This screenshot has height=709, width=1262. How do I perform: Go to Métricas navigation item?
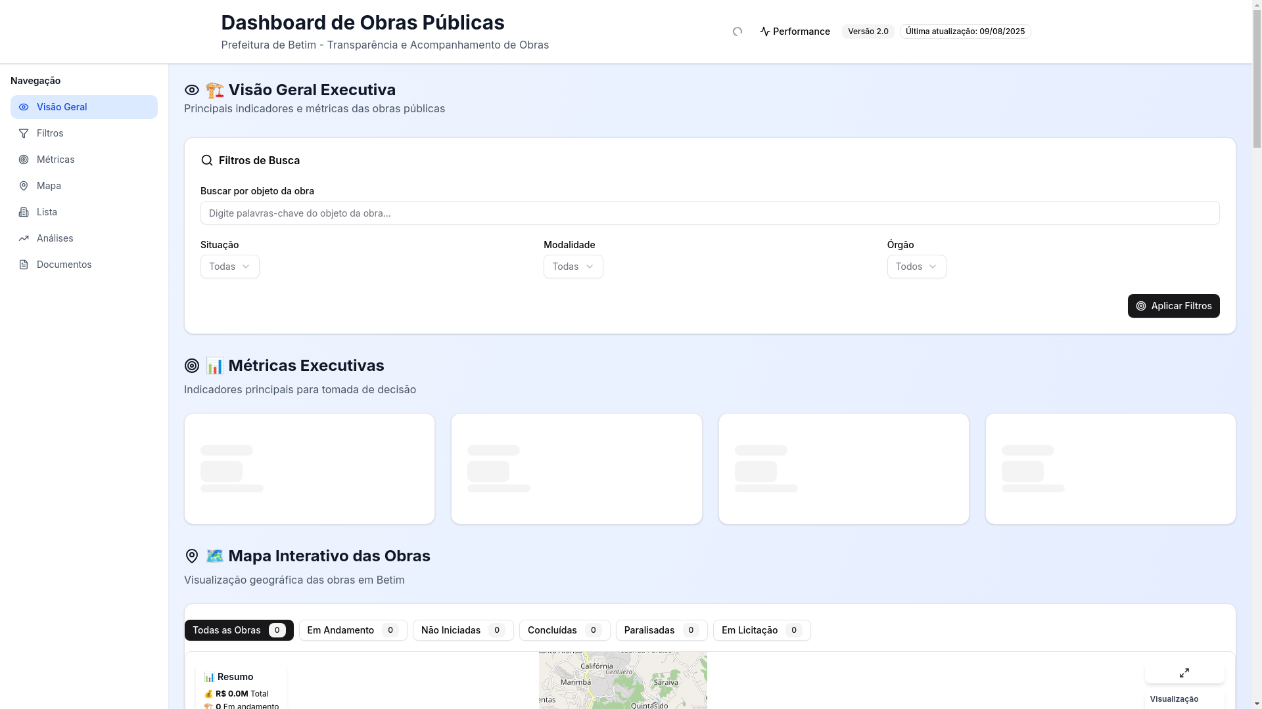(x=84, y=160)
